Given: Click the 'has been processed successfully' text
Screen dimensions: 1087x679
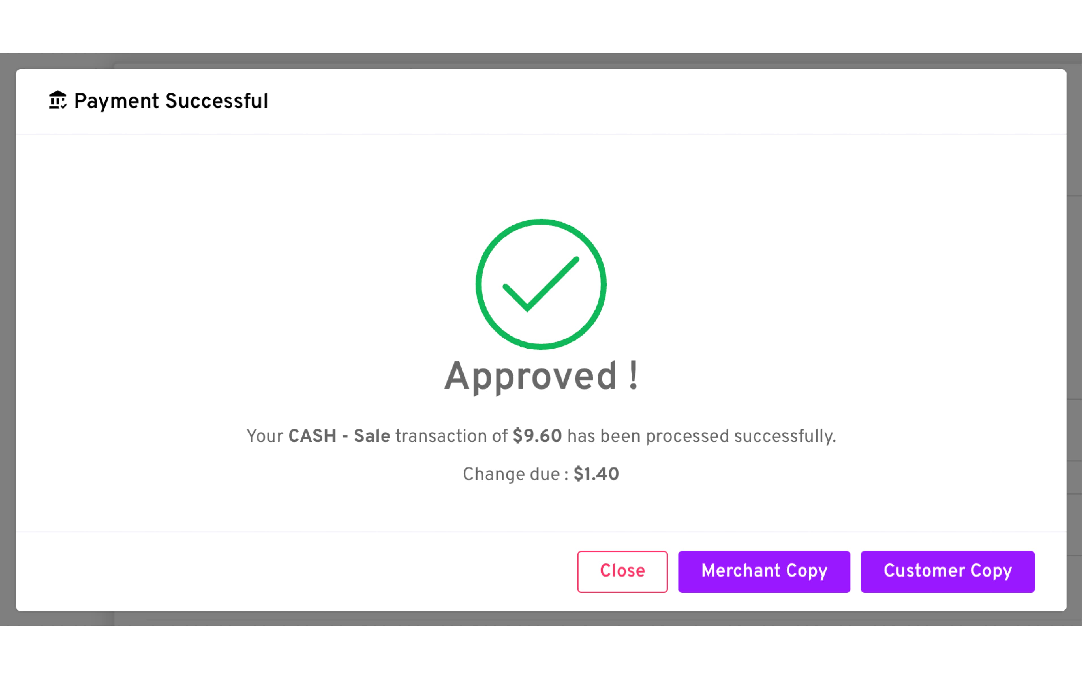Looking at the screenshot, I should (x=701, y=436).
